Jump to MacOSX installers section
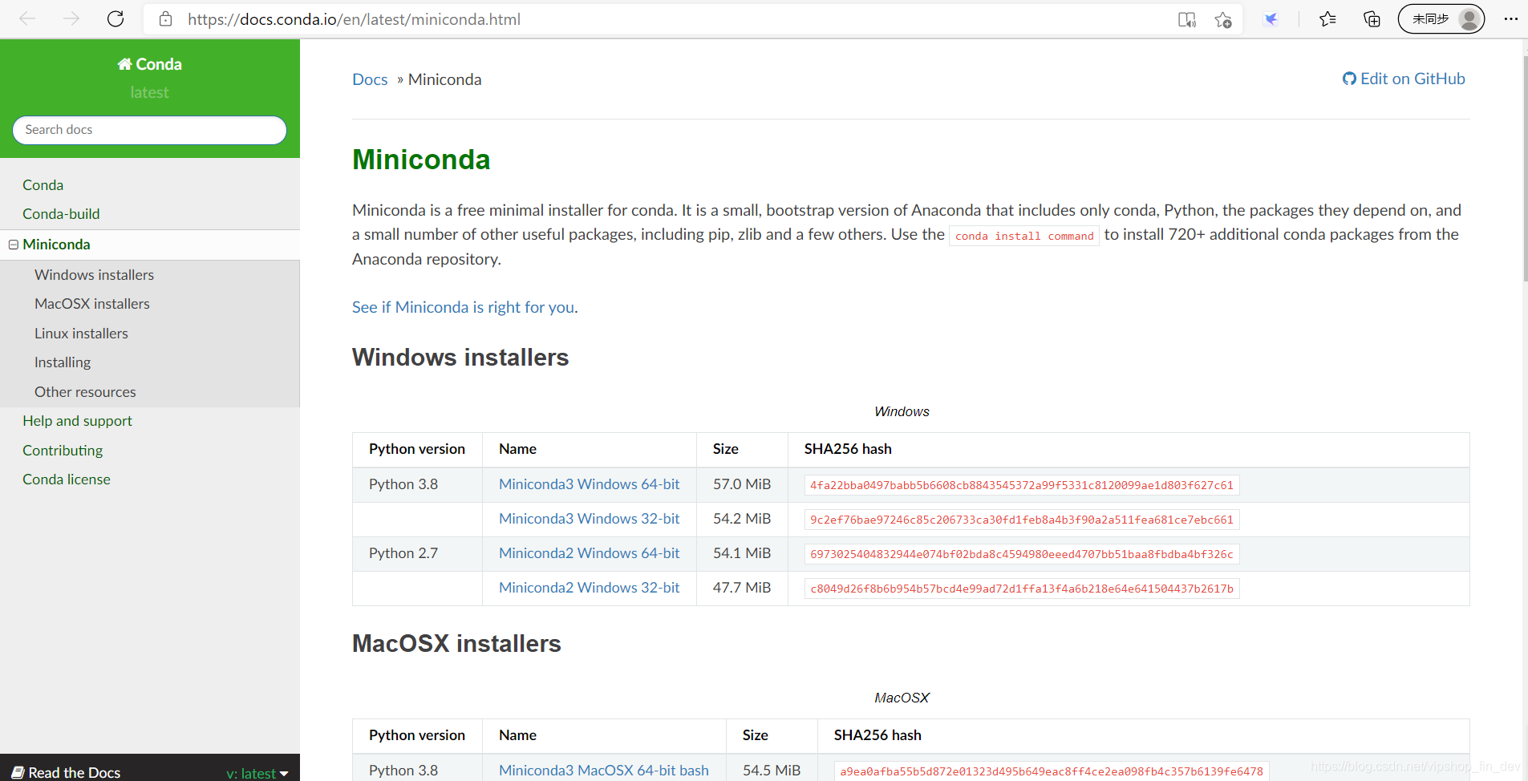The height and width of the screenshot is (781, 1528). pos(91,304)
